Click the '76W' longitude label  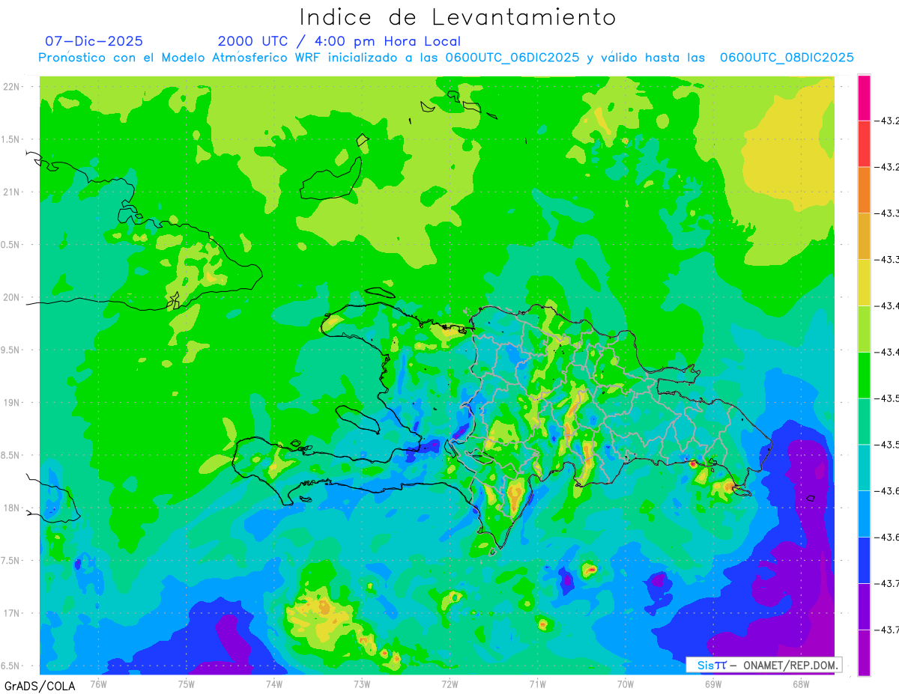98,684
